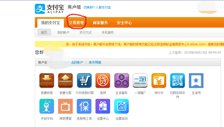Screen dimensions: 224x127
Task: Open the 安全中心 tab
Action: (x=124, y=23)
